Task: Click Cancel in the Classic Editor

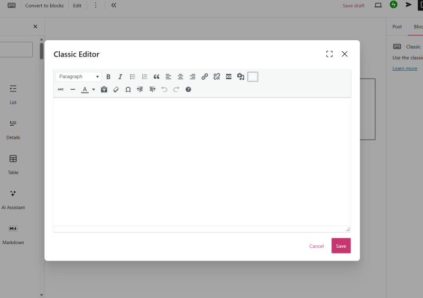Action: pos(316,246)
